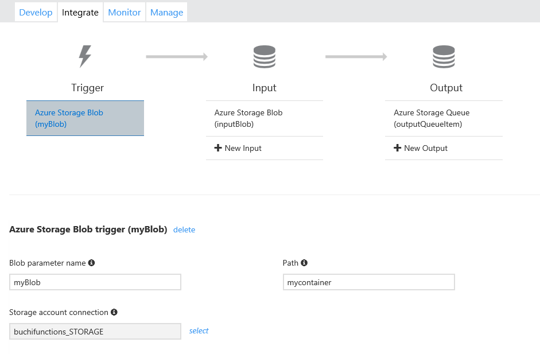Click info icon next to Blob parameter name
The width and height of the screenshot is (540, 354).
[x=91, y=263]
